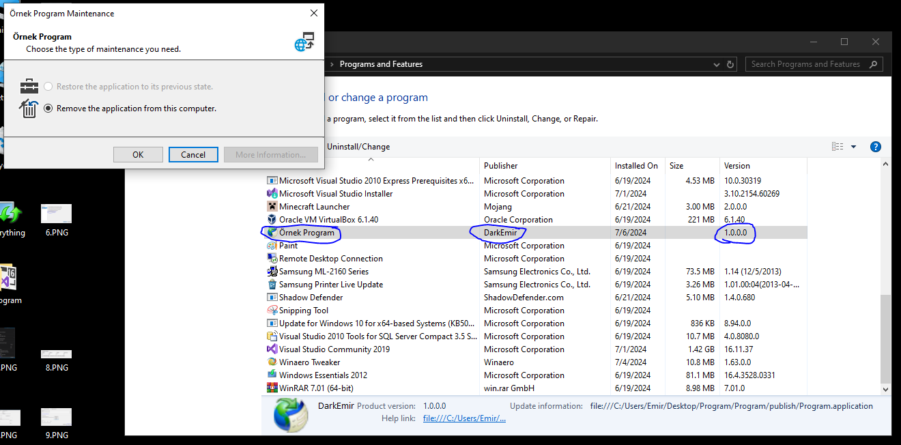Expand the address bar history dropdown
The width and height of the screenshot is (901, 445).
point(716,64)
